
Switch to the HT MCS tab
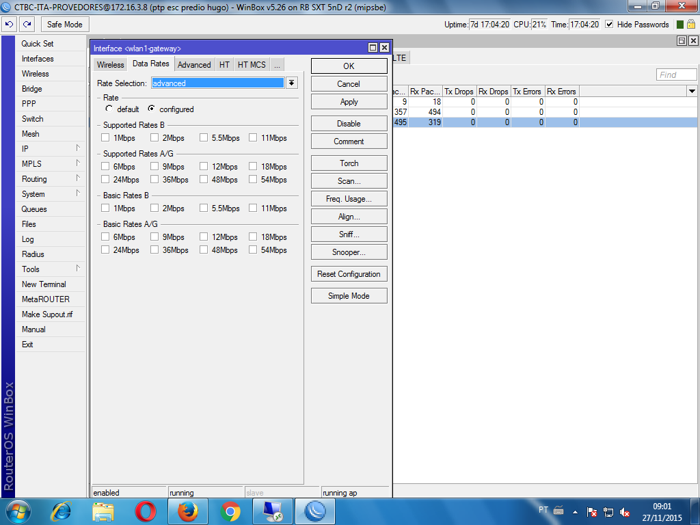pyautogui.click(x=252, y=65)
